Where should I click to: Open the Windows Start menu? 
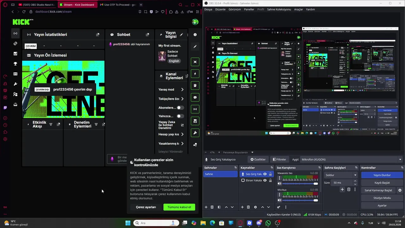[128, 223]
